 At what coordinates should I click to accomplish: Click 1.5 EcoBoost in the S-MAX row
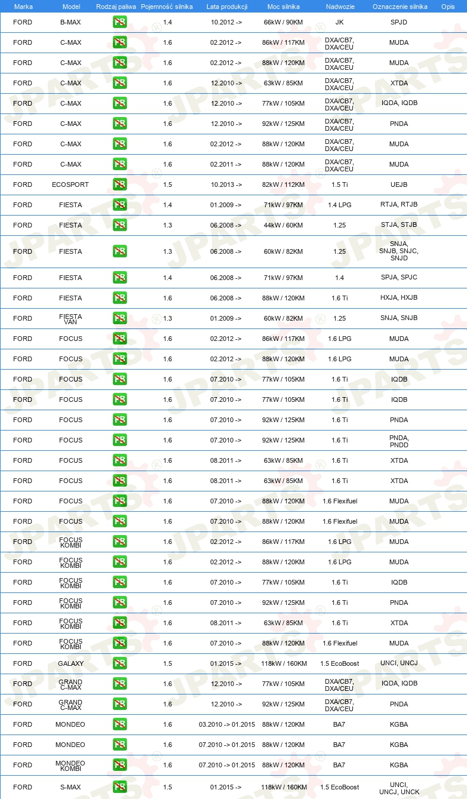(339, 787)
